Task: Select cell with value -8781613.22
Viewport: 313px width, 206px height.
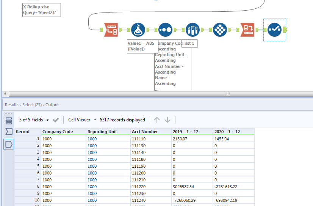Action: [x=234, y=187]
